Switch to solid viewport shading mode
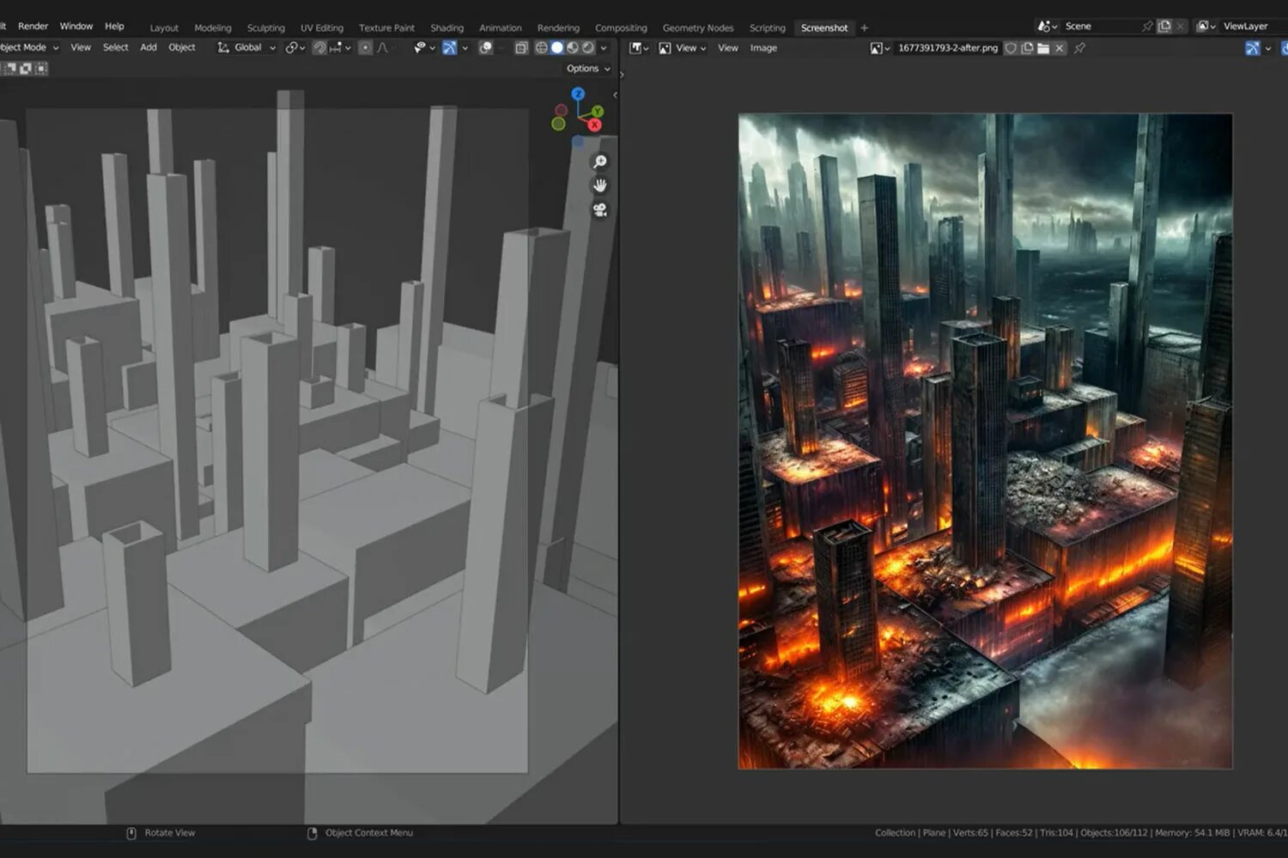 tap(556, 48)
